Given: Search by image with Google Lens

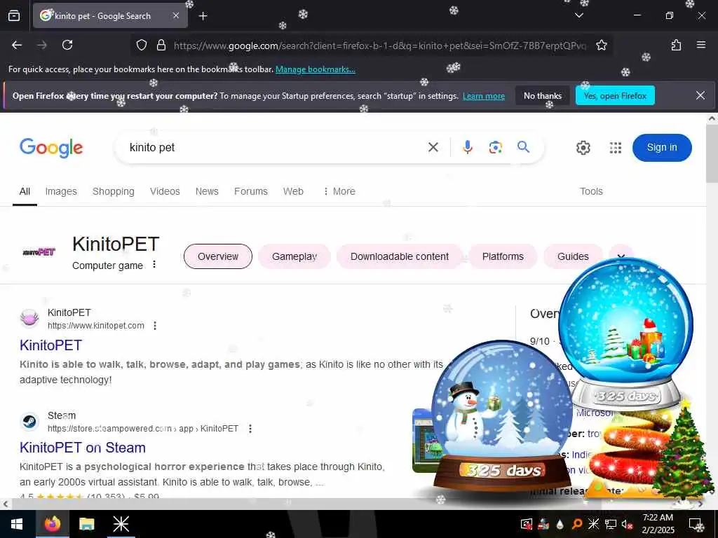Looking at the screenshot, I should tap(495, 147).
